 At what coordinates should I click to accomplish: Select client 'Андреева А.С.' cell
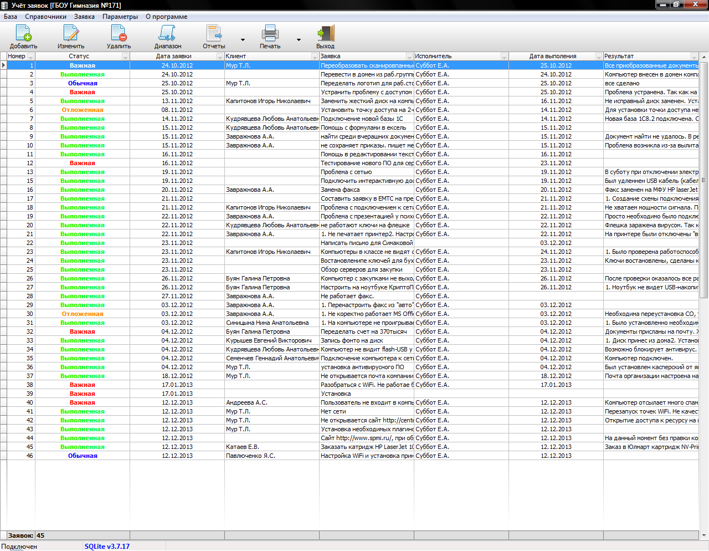pos(272,402)
